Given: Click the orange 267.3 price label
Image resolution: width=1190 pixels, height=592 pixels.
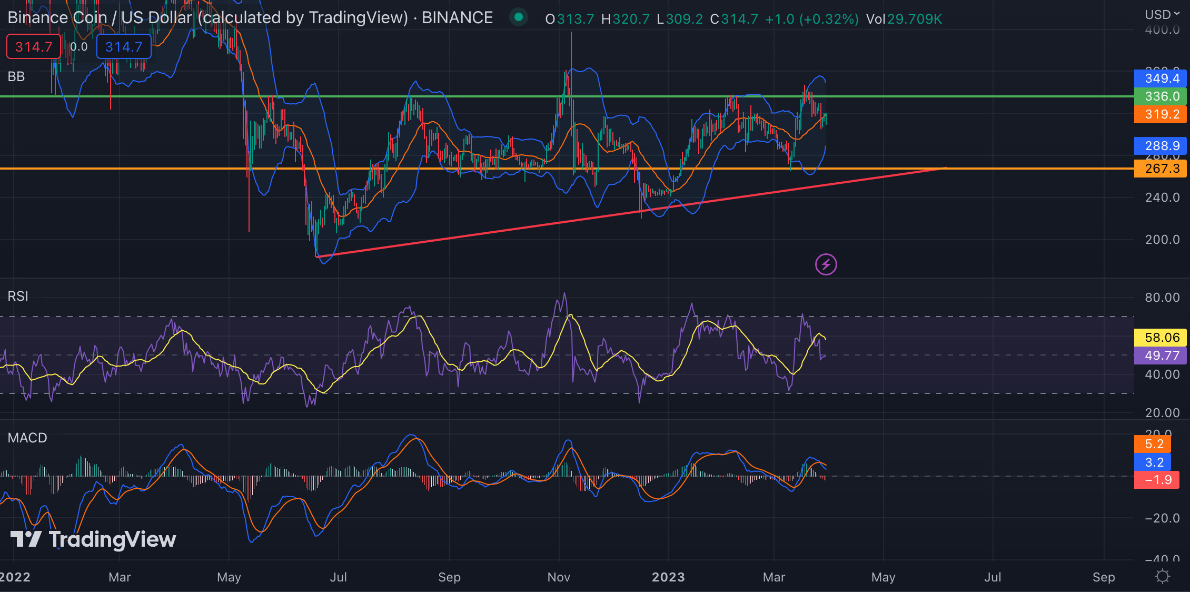Looking at the screenshot, I should point(1161,169).
